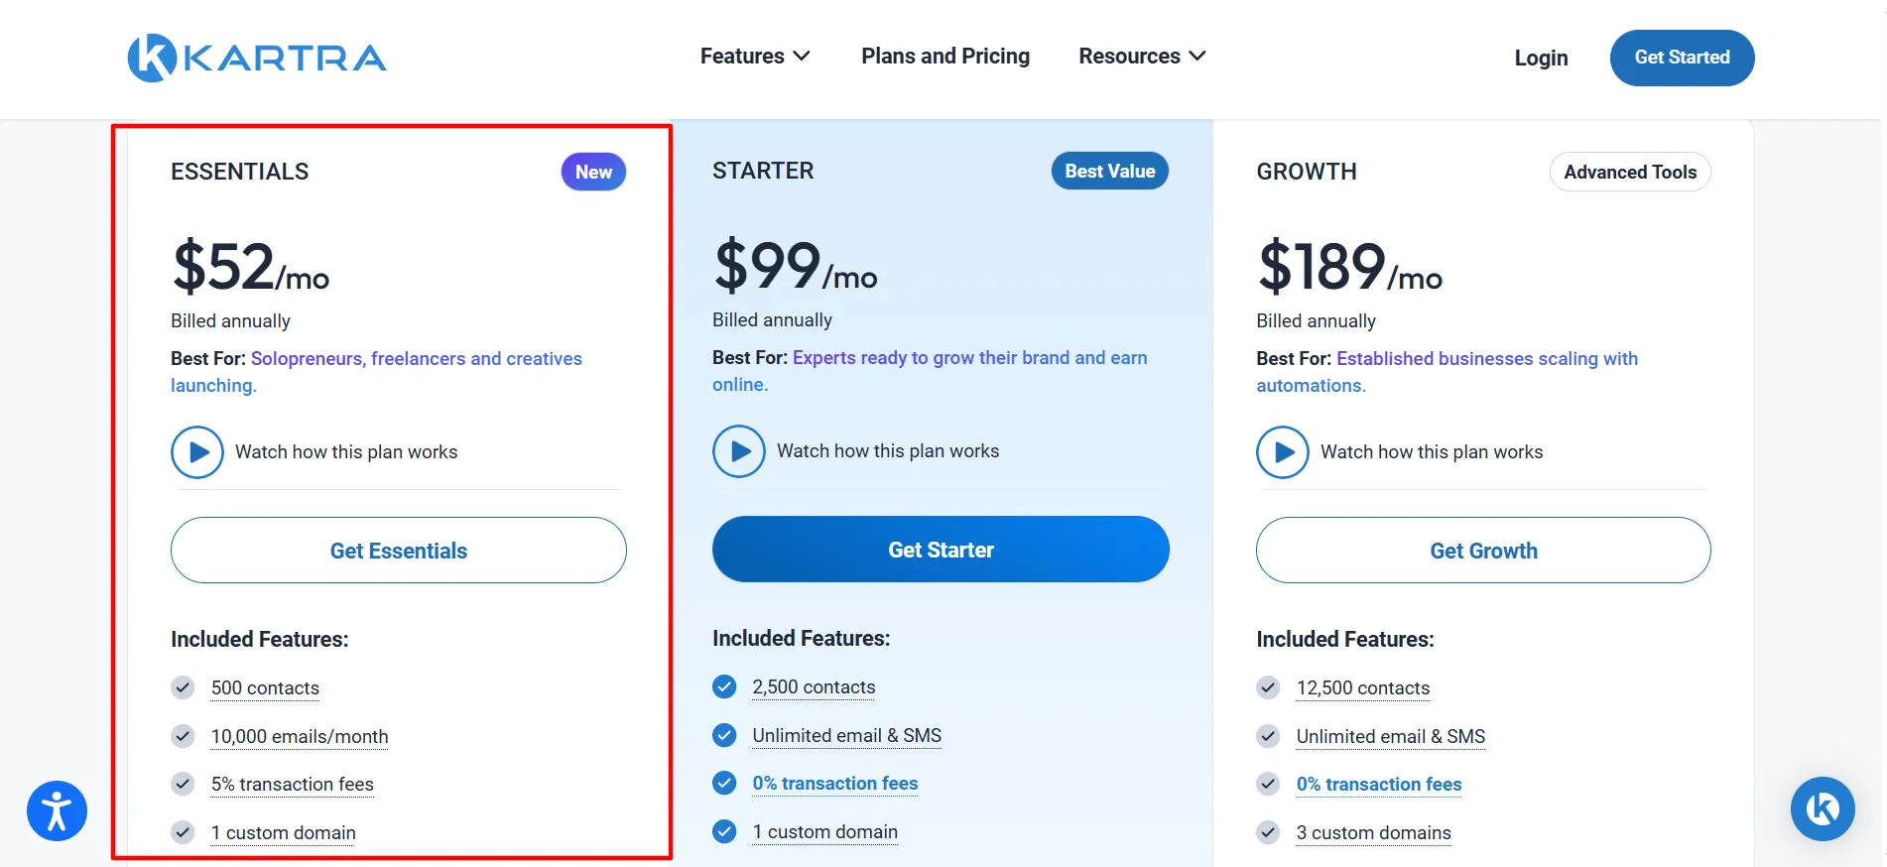Open the accessibility widget icon
The height and width of the screenshot is (867, 1887).
[57, 810]
